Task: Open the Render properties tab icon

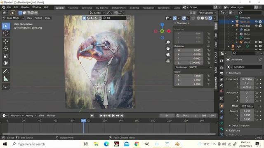Action: click(222, 67)
